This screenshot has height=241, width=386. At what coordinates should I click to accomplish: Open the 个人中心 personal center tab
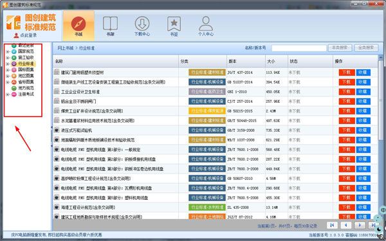point(206,26)
